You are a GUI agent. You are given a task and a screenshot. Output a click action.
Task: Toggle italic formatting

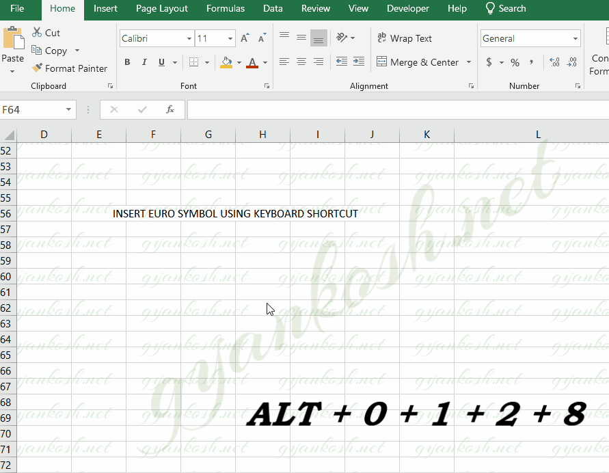[x=144, y=62]
